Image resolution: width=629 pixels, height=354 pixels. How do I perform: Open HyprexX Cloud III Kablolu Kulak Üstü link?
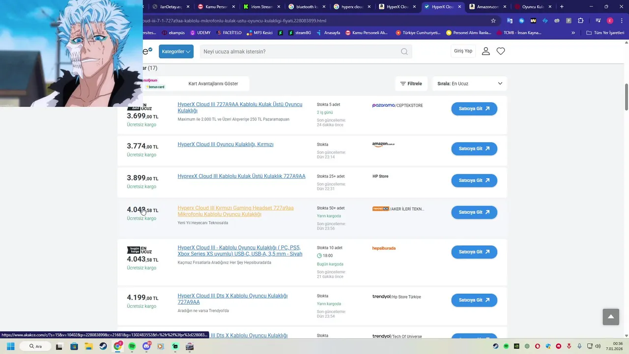241,177
